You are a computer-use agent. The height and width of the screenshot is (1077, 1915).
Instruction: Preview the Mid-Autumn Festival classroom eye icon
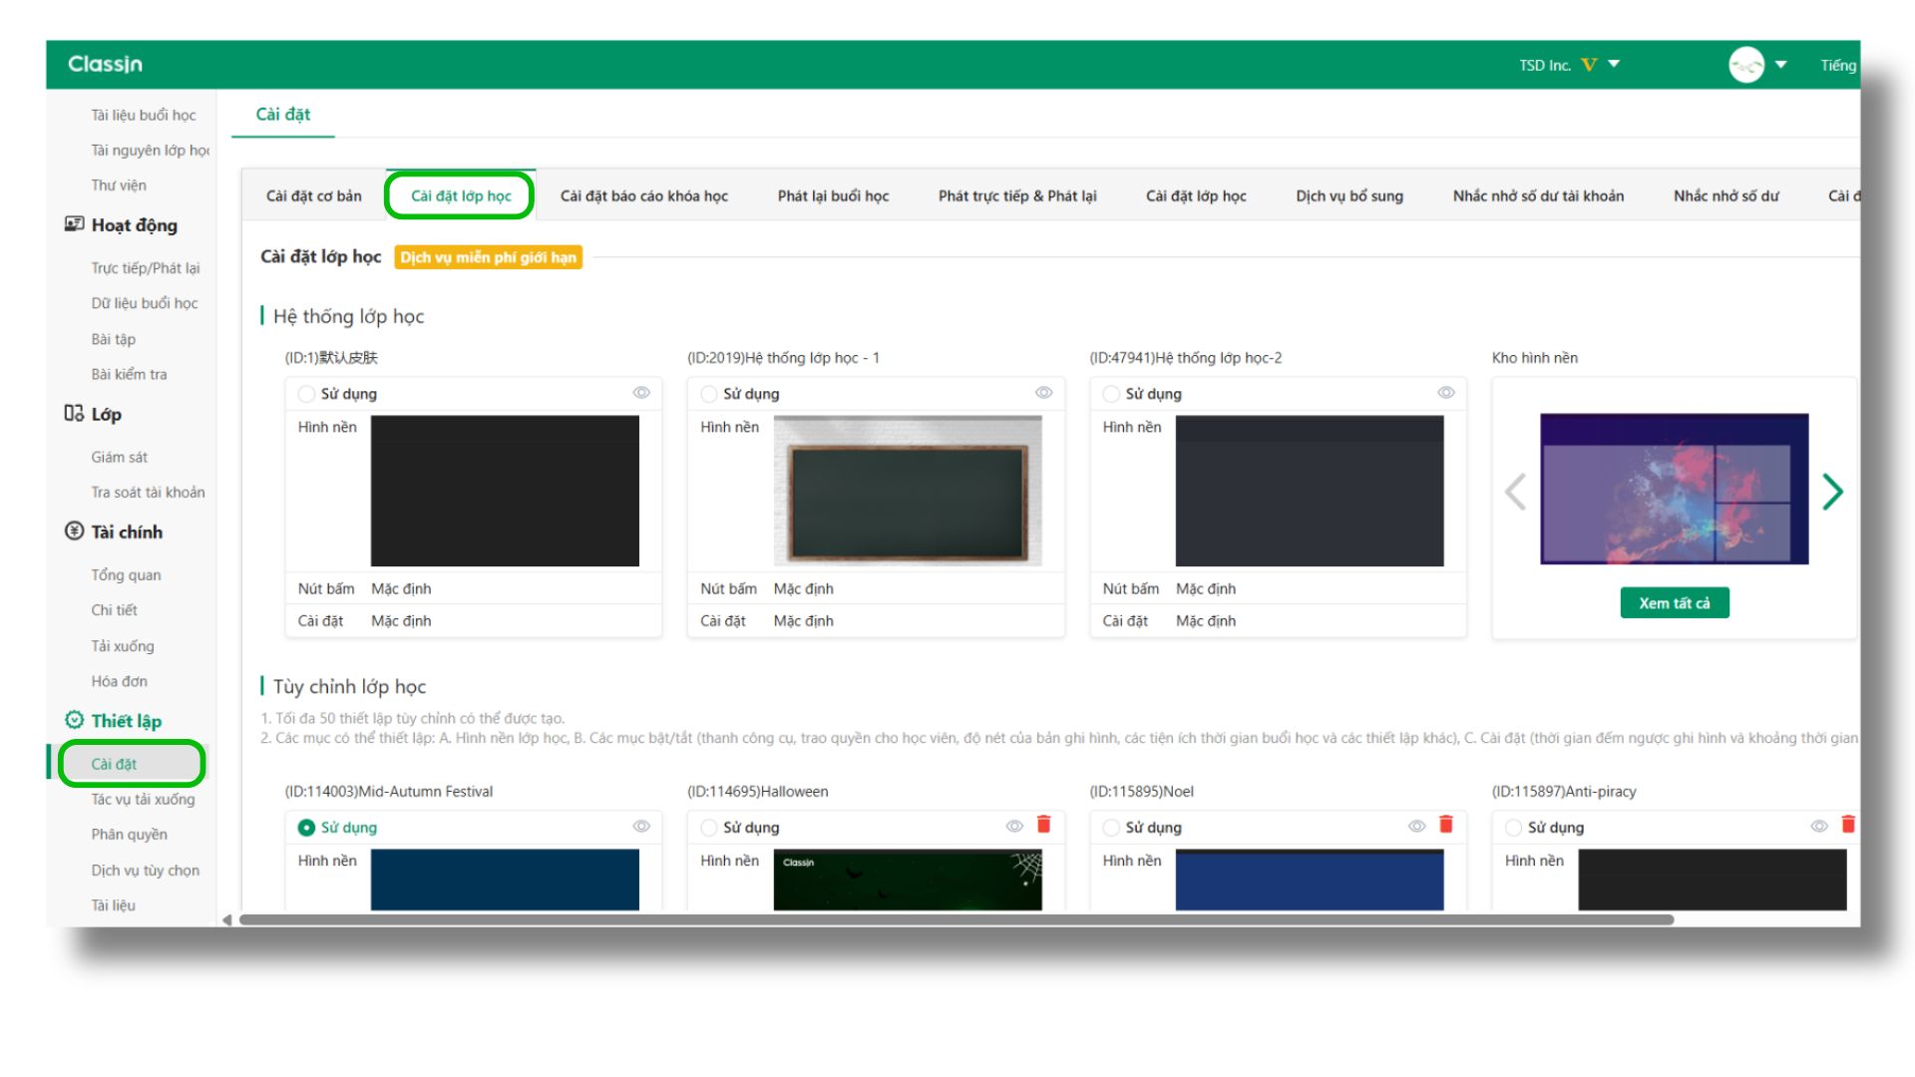tap(641, 826)
